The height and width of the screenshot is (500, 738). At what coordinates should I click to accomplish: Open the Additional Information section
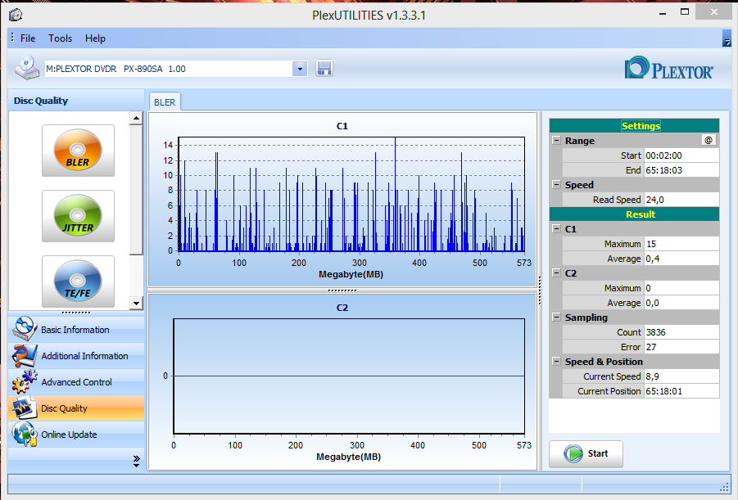(76, 356)
